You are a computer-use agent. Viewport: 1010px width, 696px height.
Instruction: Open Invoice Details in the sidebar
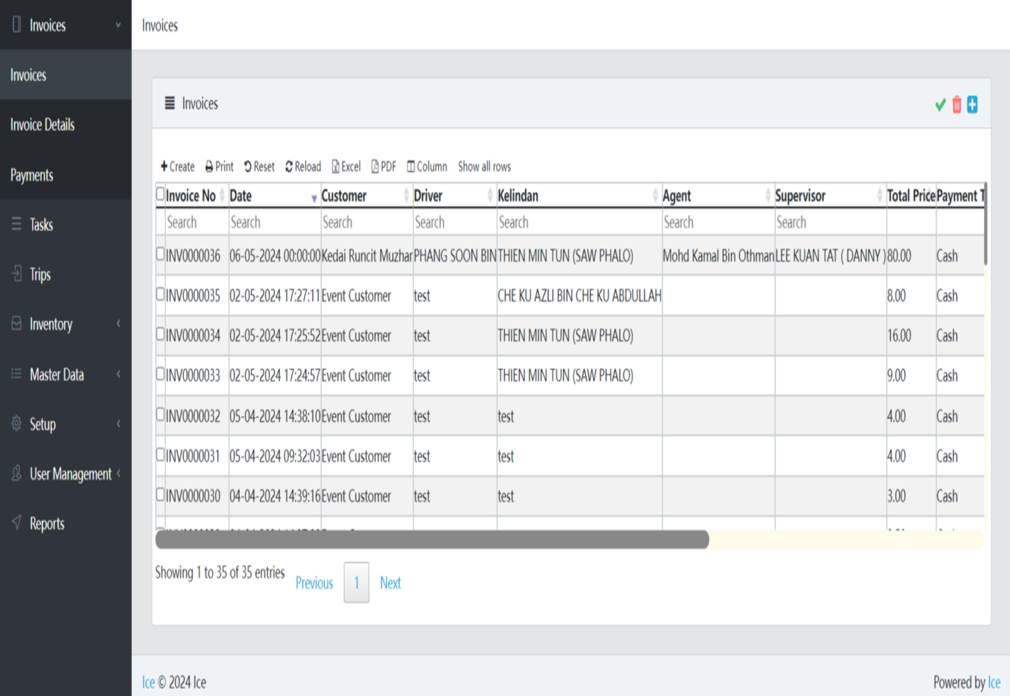point(43,125)
